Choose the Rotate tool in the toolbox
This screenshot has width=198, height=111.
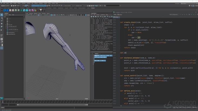coord(2,27)
